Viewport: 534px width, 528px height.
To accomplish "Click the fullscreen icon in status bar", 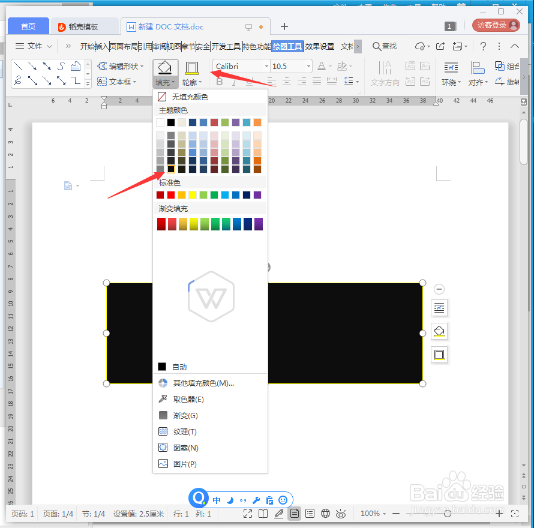I will pos(248,514).
